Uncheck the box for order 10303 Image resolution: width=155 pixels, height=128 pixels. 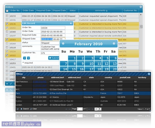click(7, 39)
